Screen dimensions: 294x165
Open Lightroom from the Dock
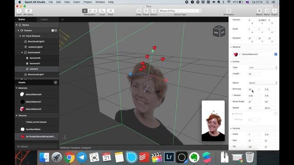(169, 157)
